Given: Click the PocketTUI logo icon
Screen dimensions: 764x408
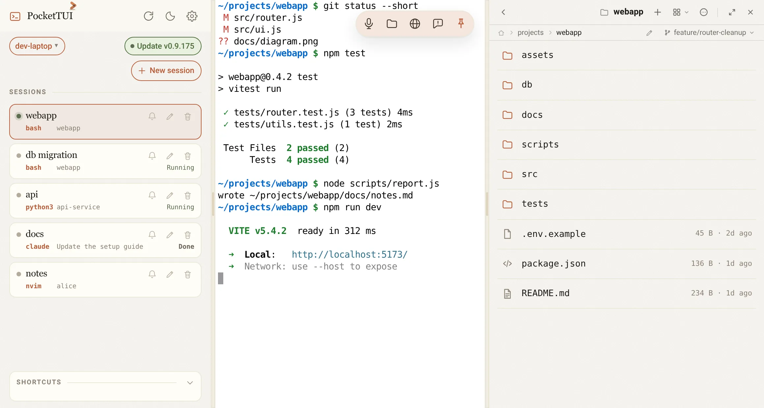Looking at the screenshot, I should point(15,16).
